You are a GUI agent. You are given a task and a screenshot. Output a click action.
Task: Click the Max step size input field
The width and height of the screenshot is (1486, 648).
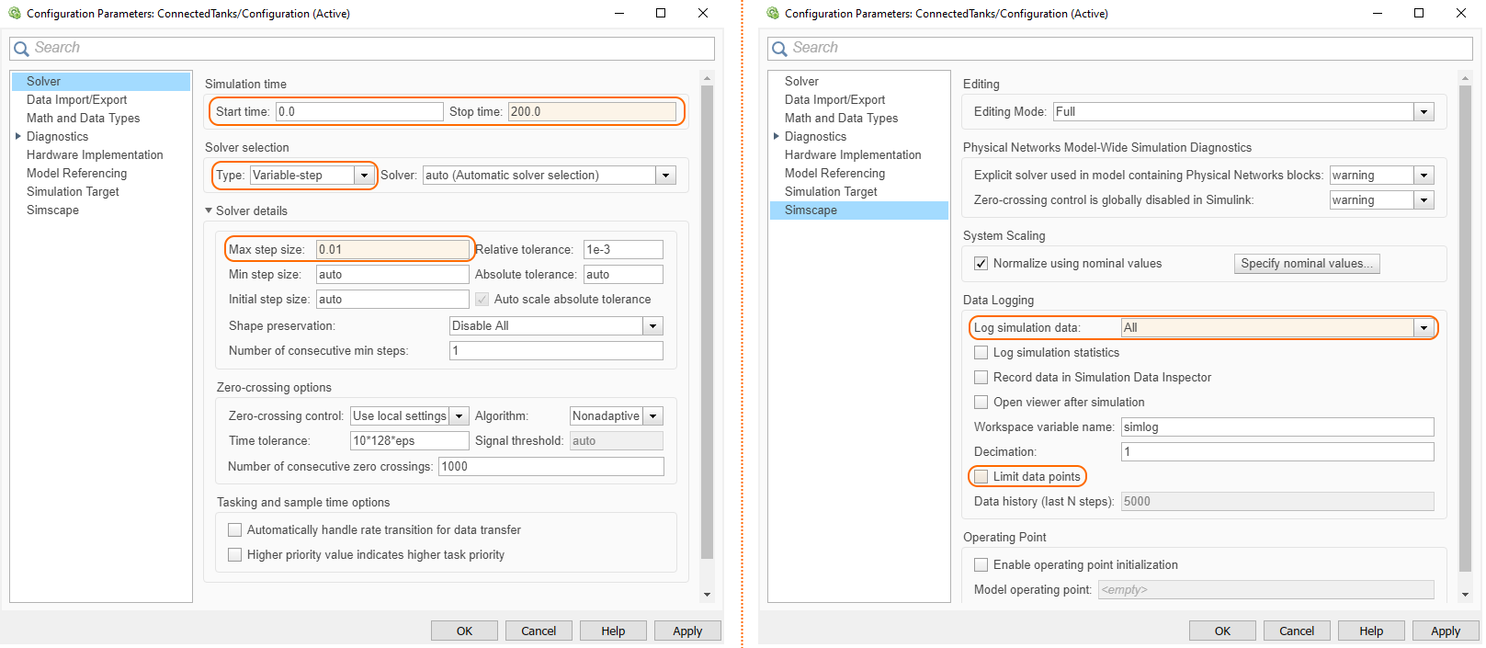click(x=392, y=249)
